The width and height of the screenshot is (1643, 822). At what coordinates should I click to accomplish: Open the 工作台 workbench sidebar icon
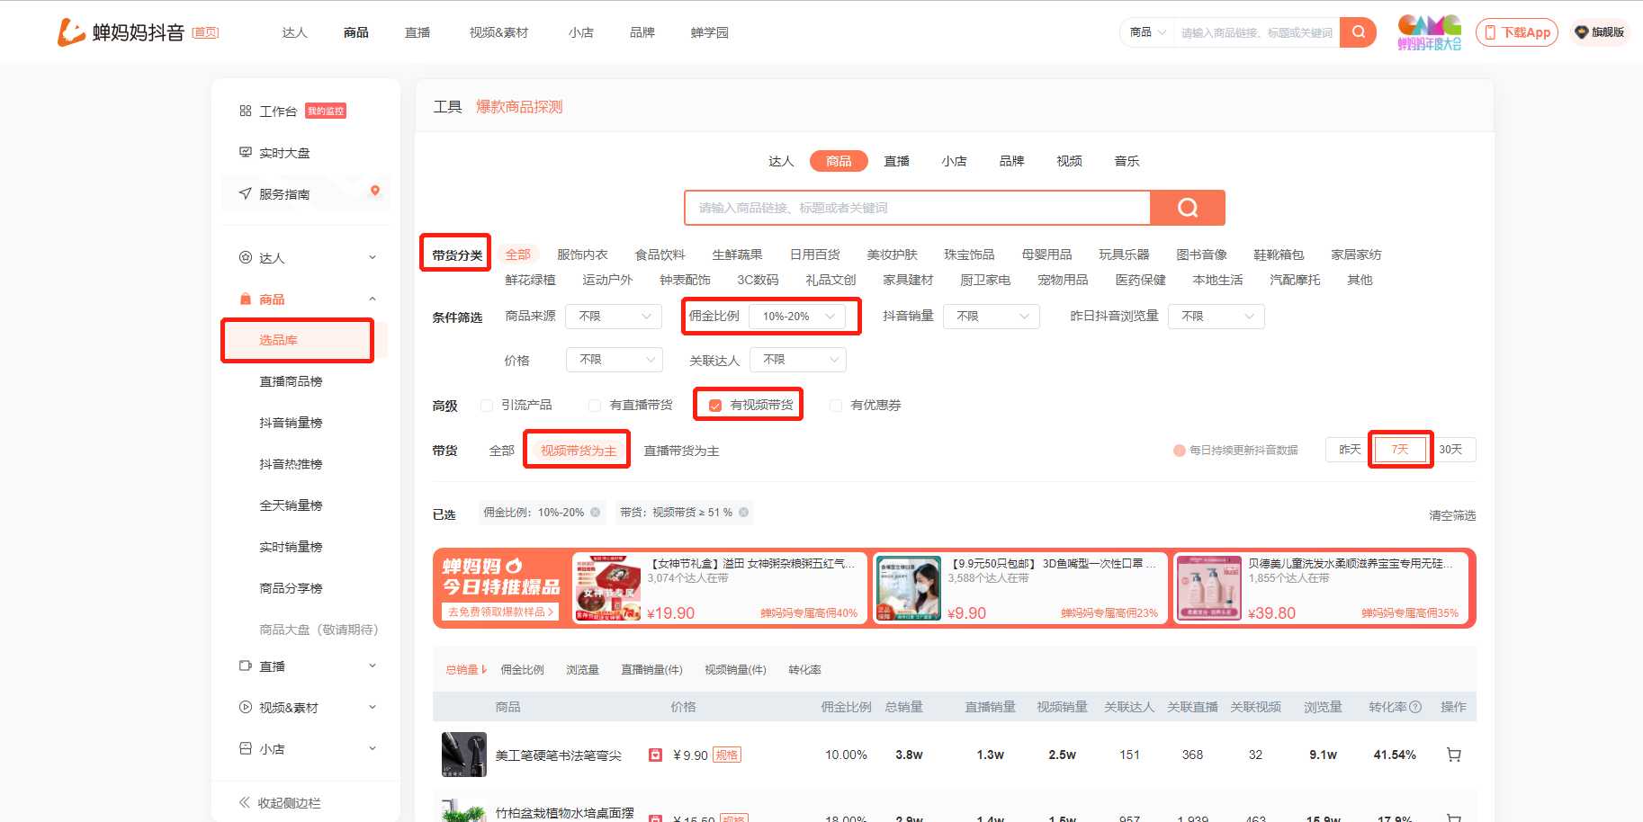[x=245, y=111]
